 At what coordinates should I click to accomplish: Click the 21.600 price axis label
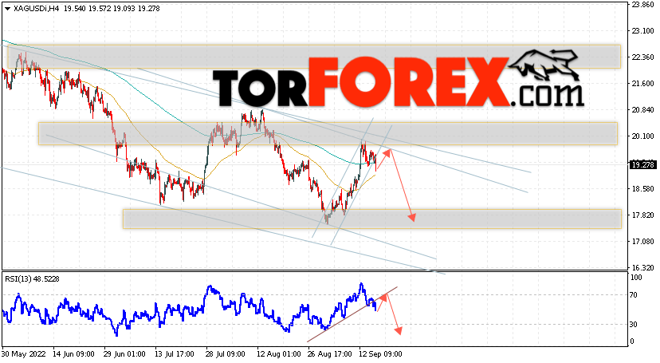[x=642, y=84]
